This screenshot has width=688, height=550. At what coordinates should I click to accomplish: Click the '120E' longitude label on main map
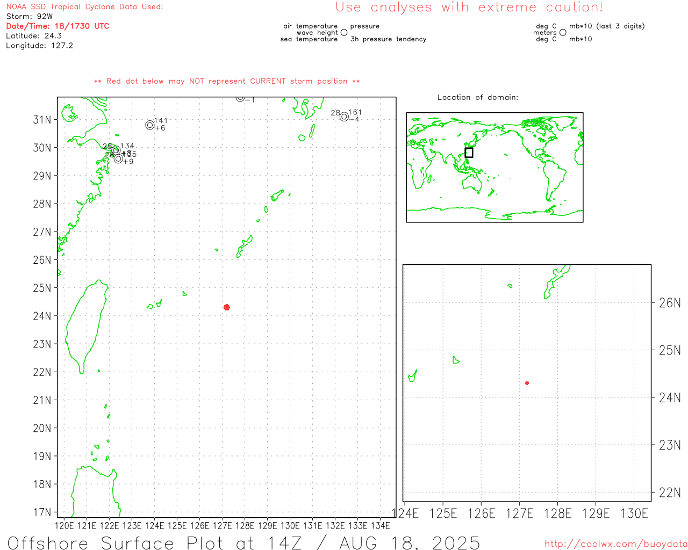64,525
